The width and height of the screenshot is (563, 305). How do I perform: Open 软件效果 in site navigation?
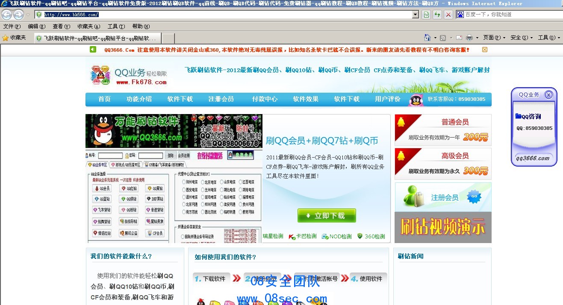306,99
